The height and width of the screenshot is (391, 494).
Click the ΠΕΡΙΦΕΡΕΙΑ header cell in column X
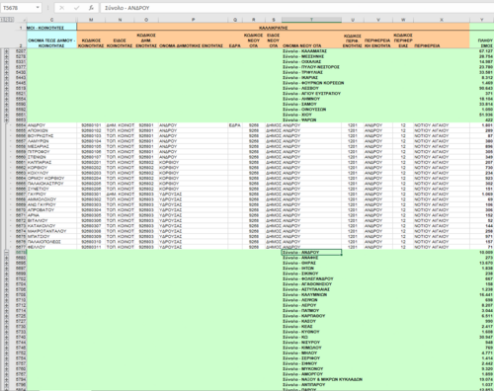442,39
